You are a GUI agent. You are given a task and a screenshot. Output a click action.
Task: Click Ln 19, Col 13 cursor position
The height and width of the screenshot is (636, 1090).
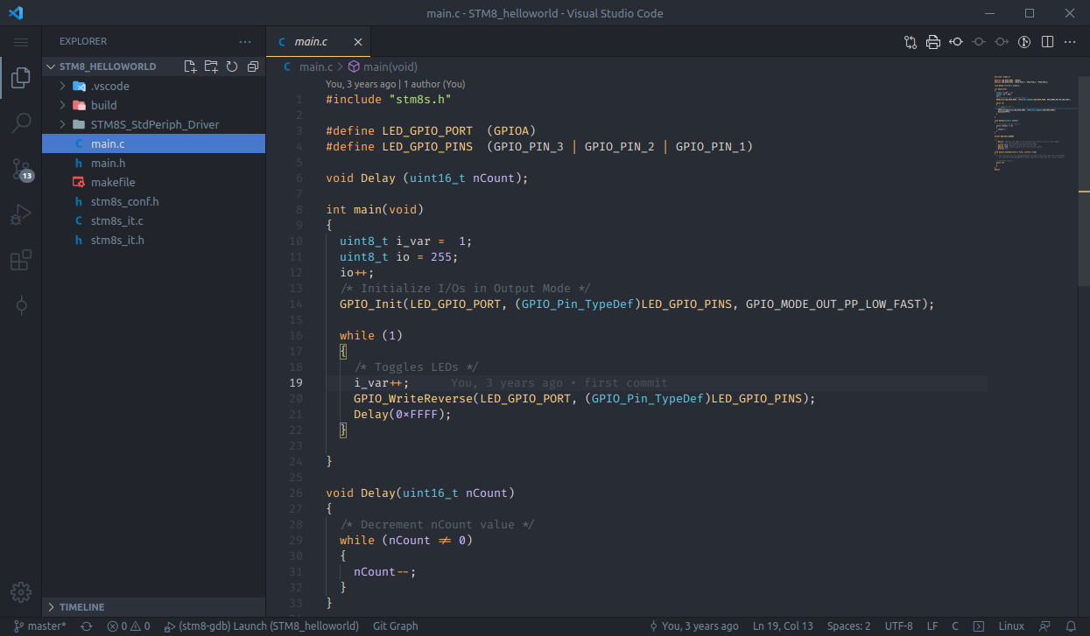pos(783,626)
